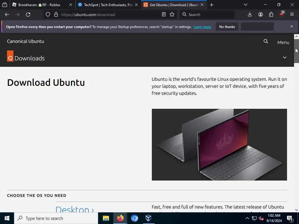Open a new tab with the plus button
Screen dimensions: 299x224
pyautogui.click(x=211, y=5)
